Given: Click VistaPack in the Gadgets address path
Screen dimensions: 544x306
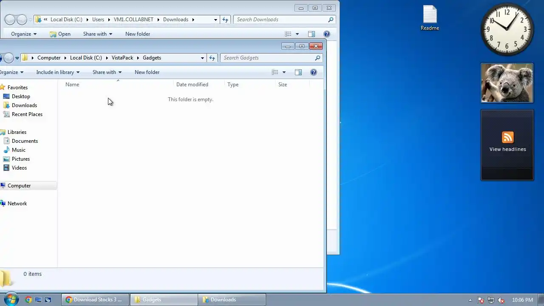Looking at the screenshot, I should (122, 58).
